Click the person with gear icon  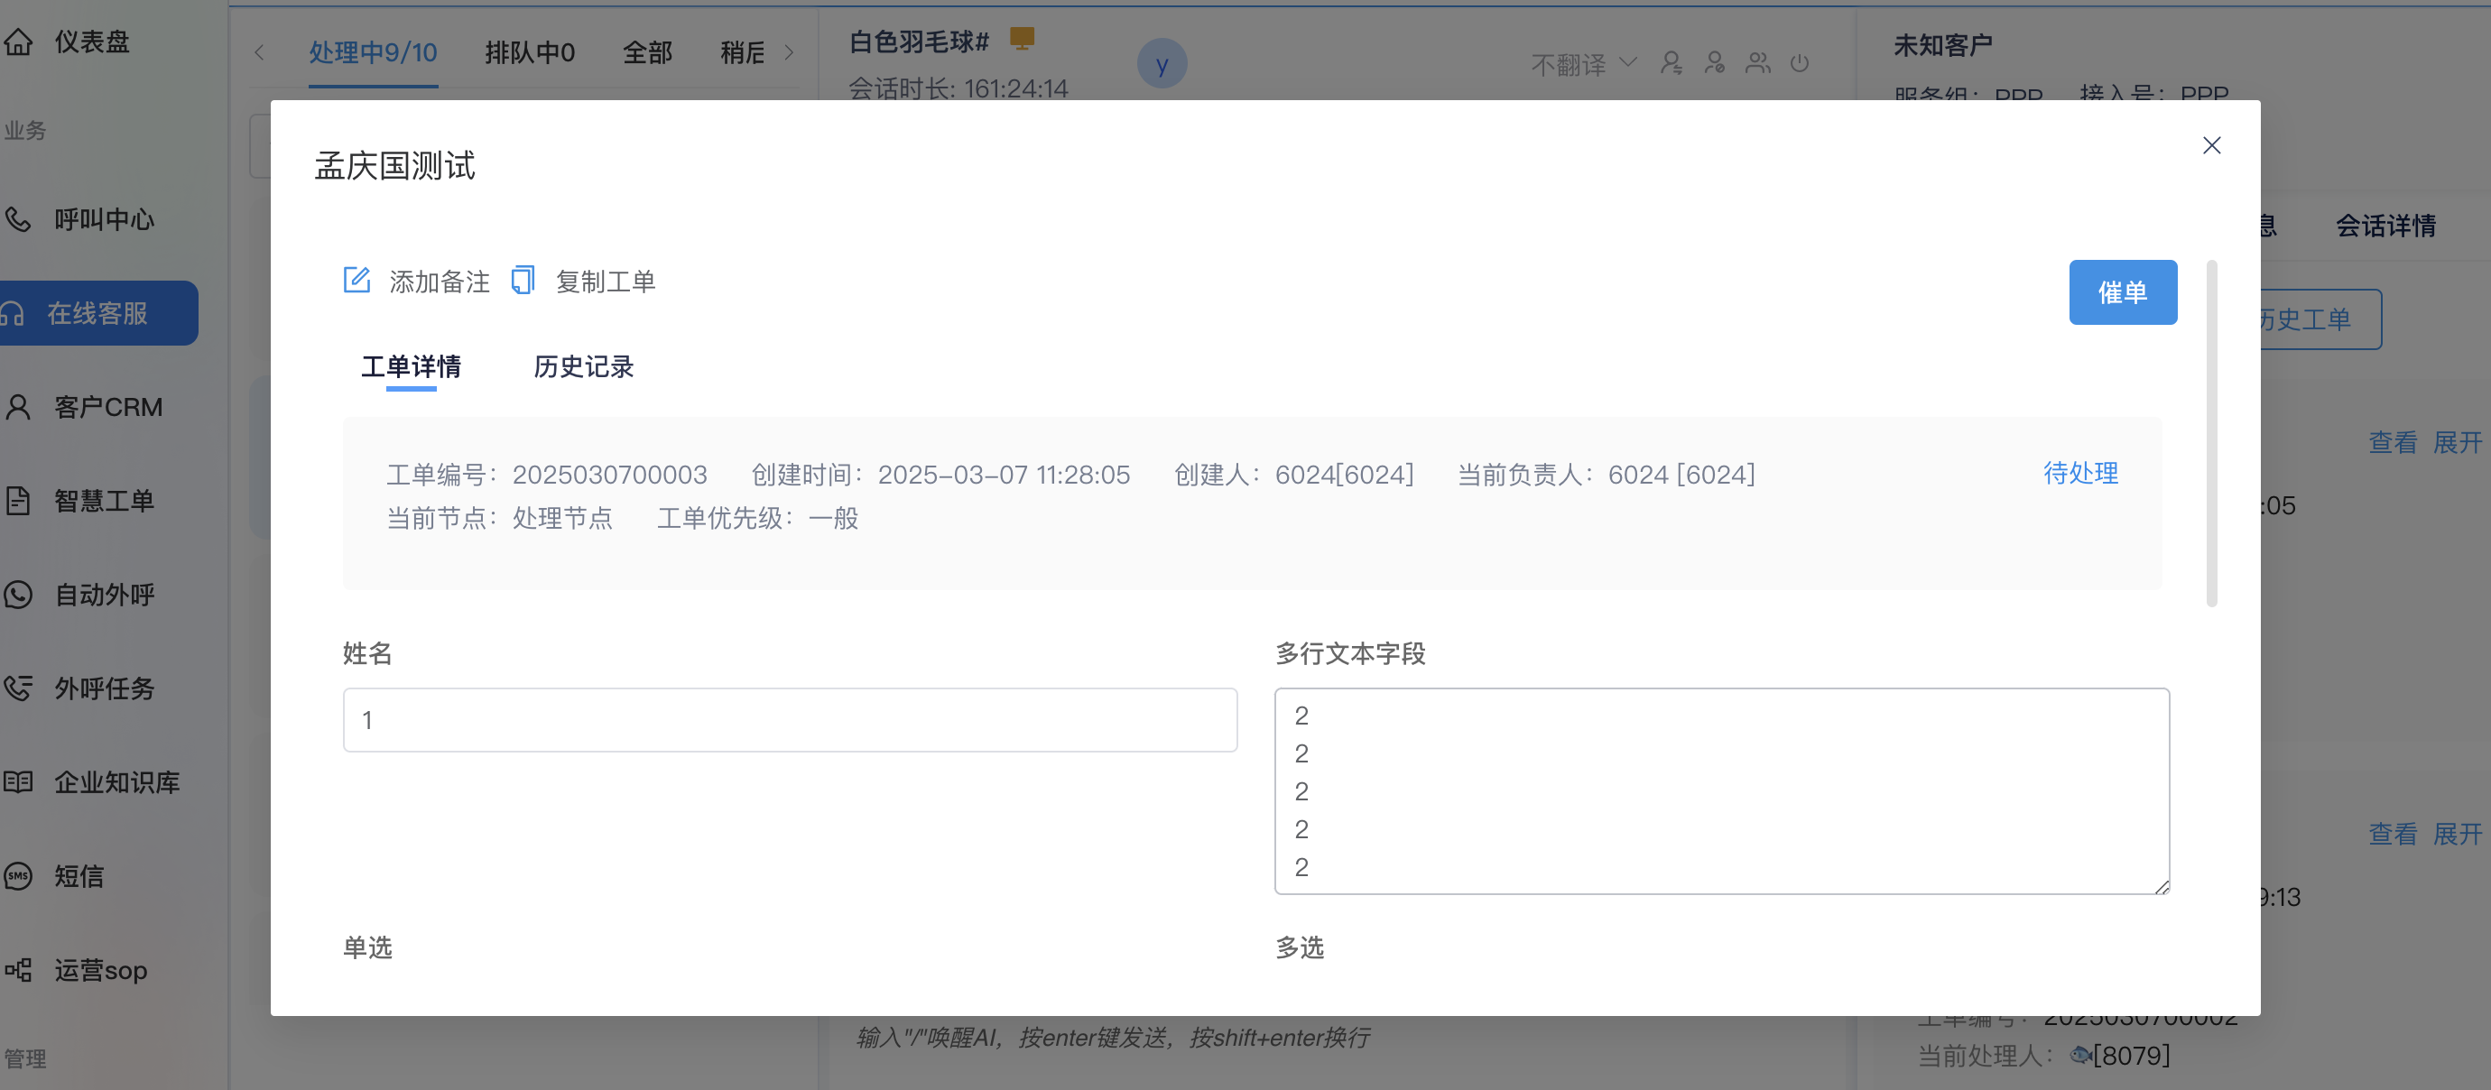click(1715, 64)
